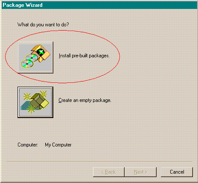The image size is (198, 183).
Task: Select the Install pre-built packages icon button
Action: tap(35, 57)
